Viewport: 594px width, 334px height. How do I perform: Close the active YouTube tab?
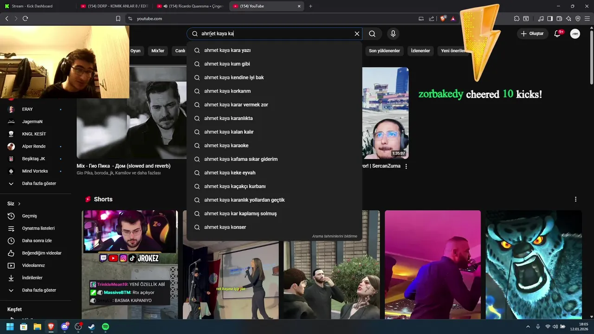[299, 6]
